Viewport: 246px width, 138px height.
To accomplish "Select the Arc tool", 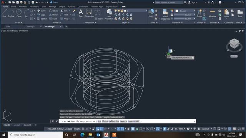I will coord(26,13).
